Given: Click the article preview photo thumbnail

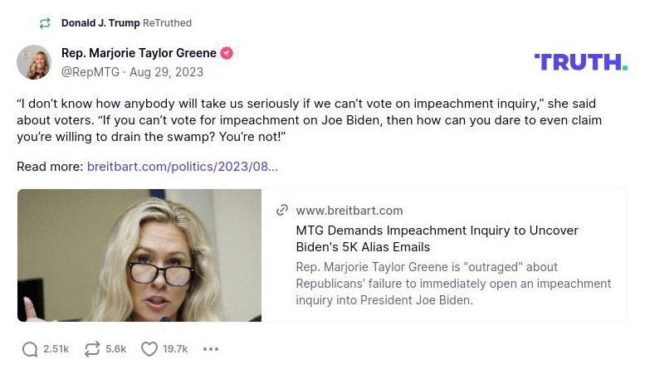Looking at the screenshot, I should [139, 255].
